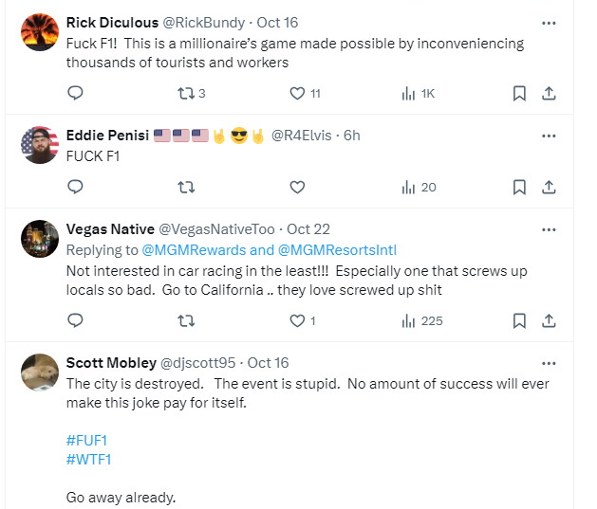Reply to Rick Diculous's tweet

pos(76,93)
